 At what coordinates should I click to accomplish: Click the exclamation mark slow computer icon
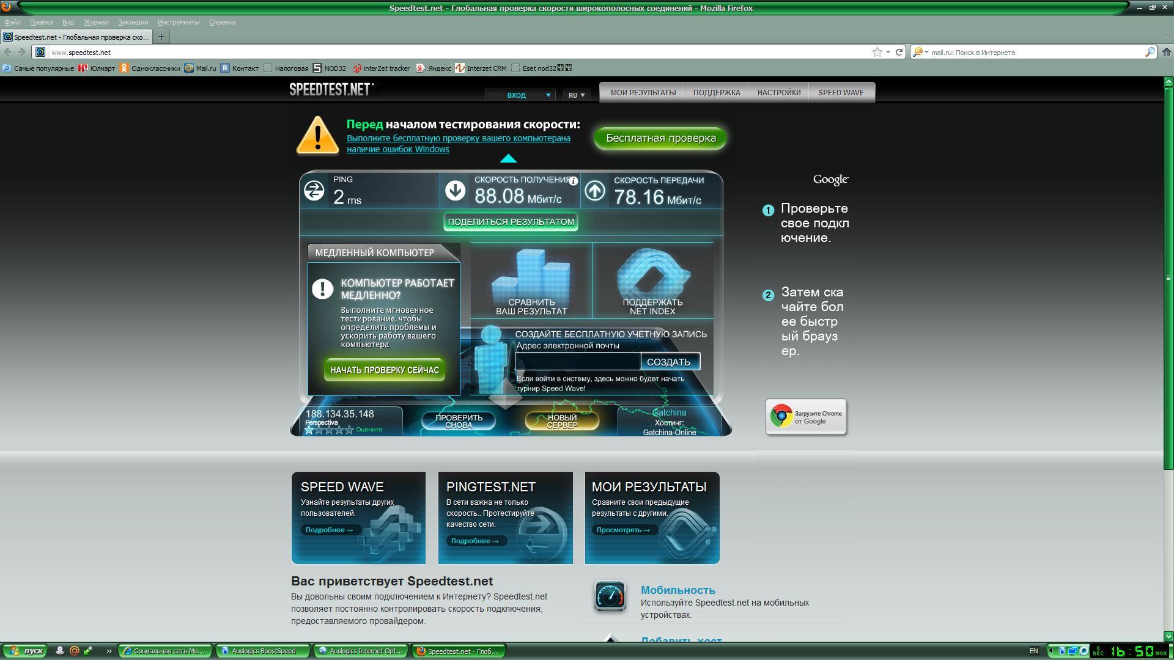click(x=322, y=288)
